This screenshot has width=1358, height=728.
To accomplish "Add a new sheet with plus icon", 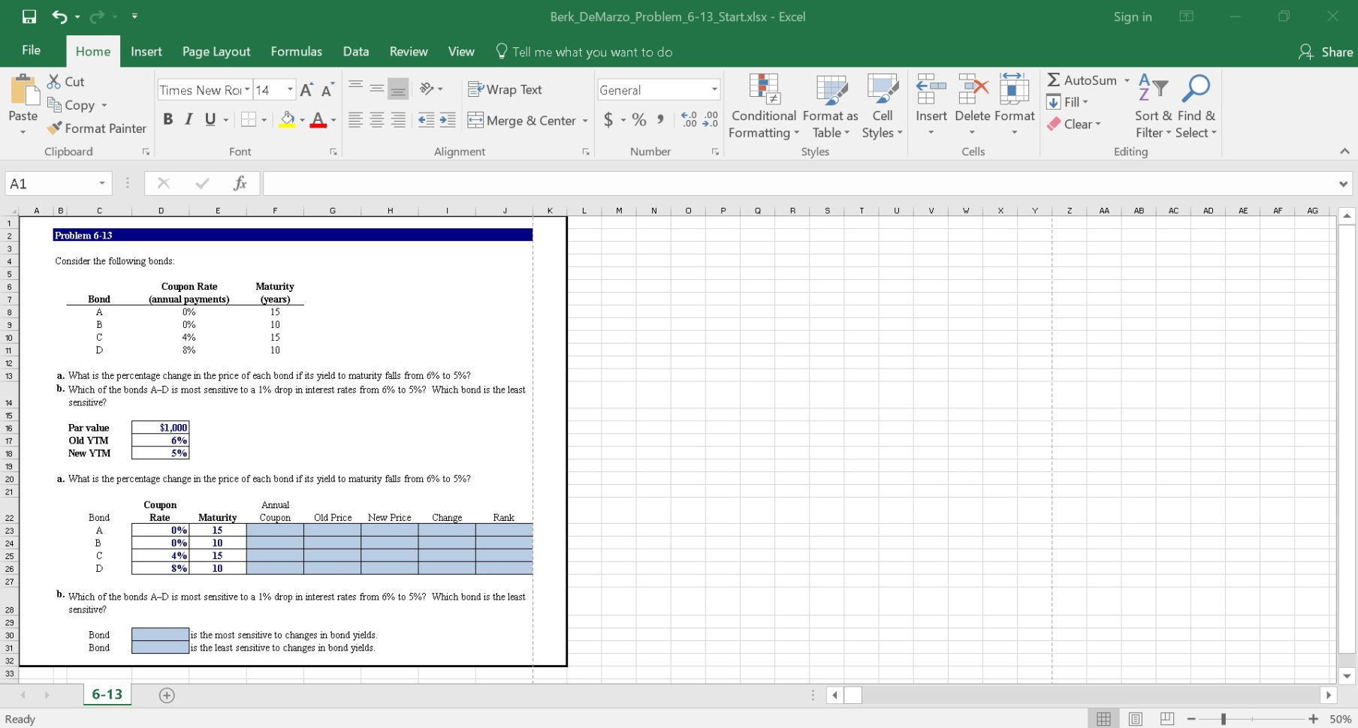I will tap(167, 695).
